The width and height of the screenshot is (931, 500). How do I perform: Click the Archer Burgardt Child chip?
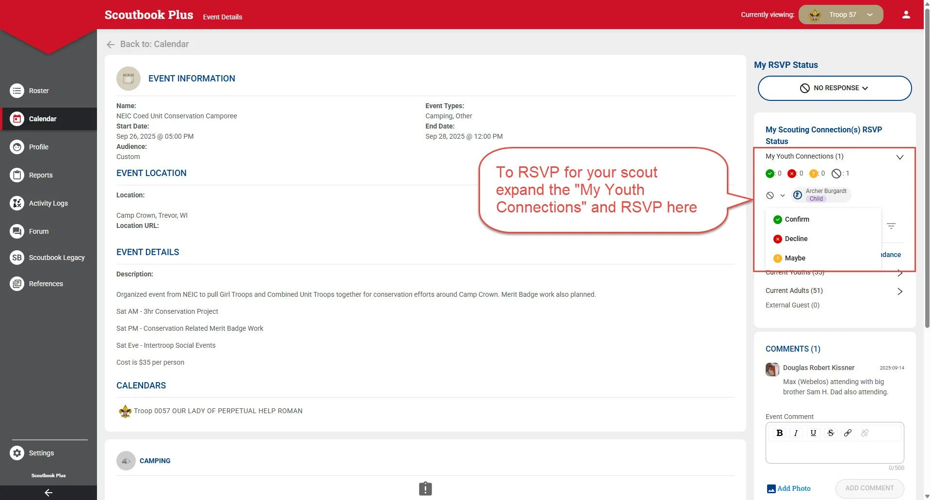click(x=821, y=195)
